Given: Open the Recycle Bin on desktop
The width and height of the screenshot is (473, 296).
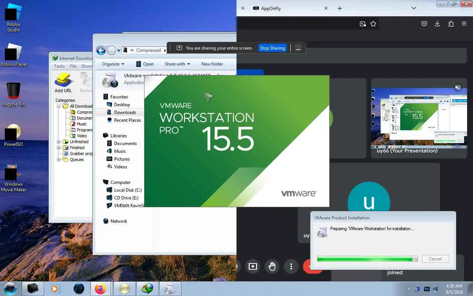Looking at the screenshot, I should (13, 94).
